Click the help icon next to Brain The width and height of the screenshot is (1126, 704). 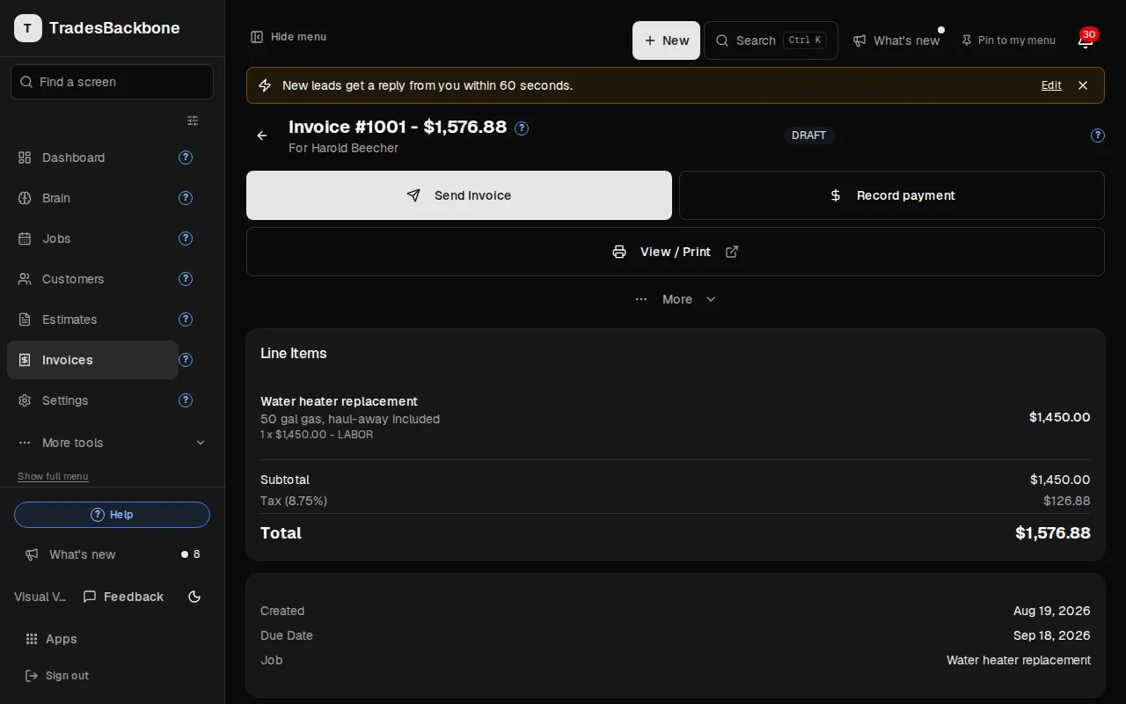(186, 198)
